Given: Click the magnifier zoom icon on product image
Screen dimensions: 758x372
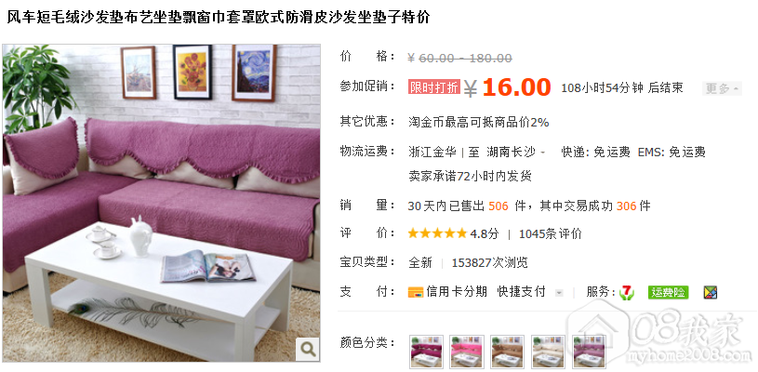Looking at the screenshot, I should (x=308, y=349).
